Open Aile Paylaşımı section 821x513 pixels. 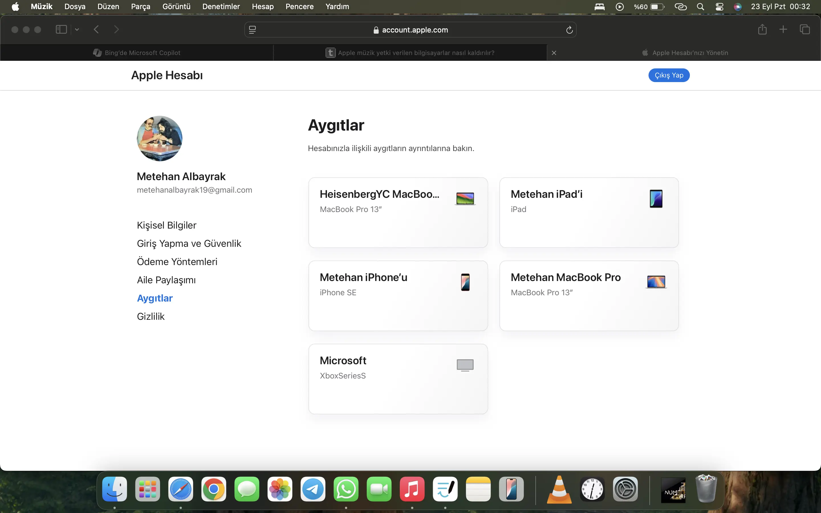[x=166, y=280]
